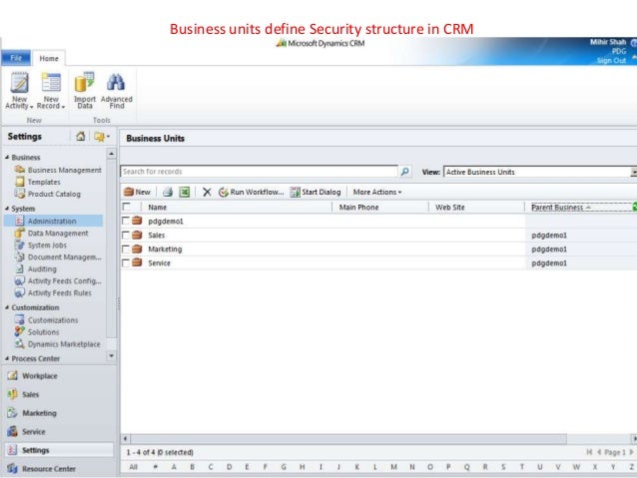Screen dimensions: 637x478
Task: Click the Service business unit row icon
Action: 137,262
